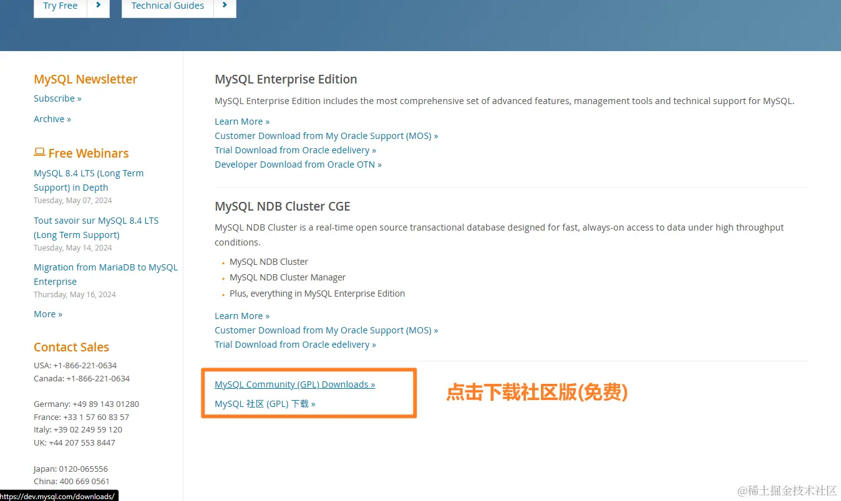
Task: Open Developer Download from Oracle OTN link
Action: [x=298, y=165]
